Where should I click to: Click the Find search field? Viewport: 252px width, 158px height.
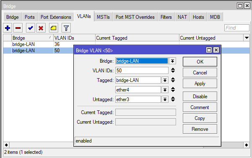(x=237, y=28)
